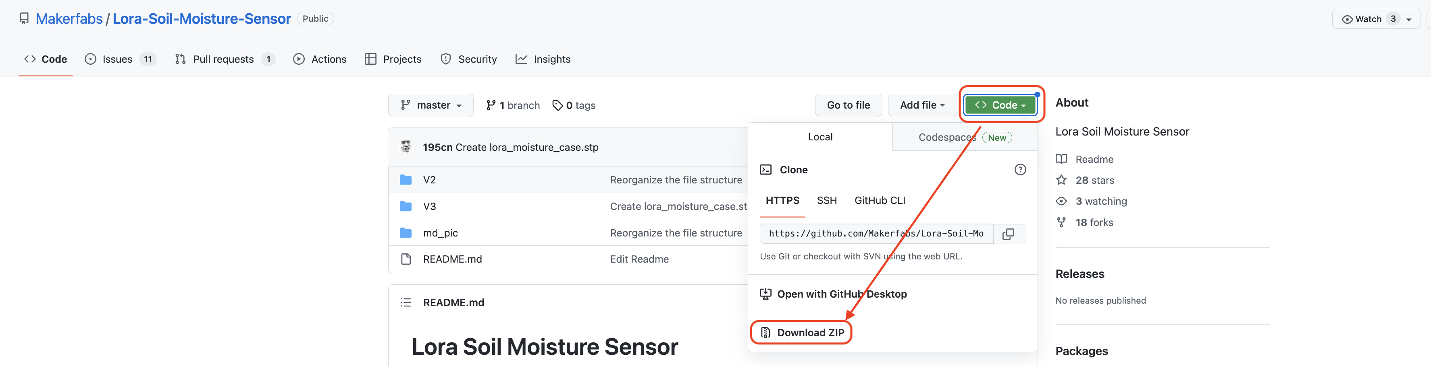
Task: Click the fork icon next to 18 forks
Action: pyautogui.click(x=1061, y=222)
